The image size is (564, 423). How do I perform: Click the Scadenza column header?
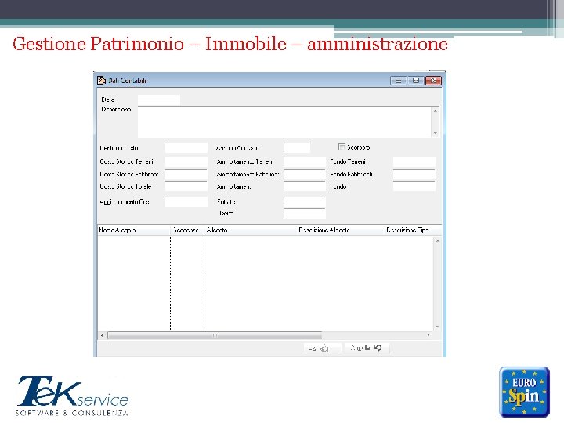tap(187, 230)
